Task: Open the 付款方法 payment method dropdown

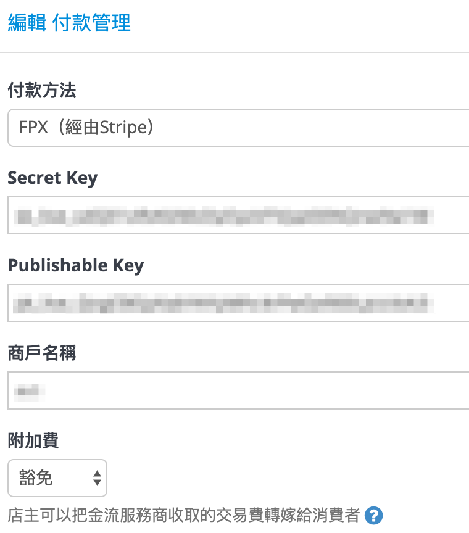Action: click(x=238, y=128)
